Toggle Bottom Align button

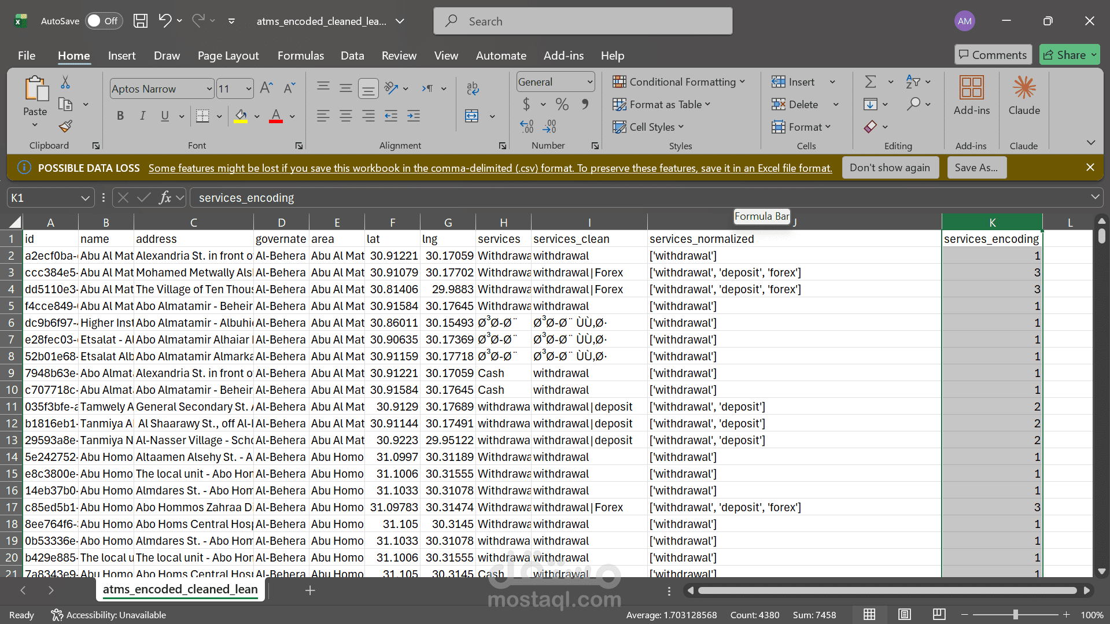coord(368,88)
